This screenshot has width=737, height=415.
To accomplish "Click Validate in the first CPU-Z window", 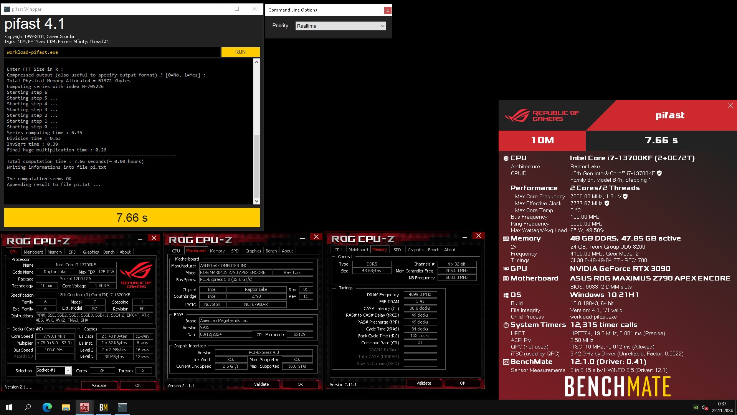I will tap(99, 385).
